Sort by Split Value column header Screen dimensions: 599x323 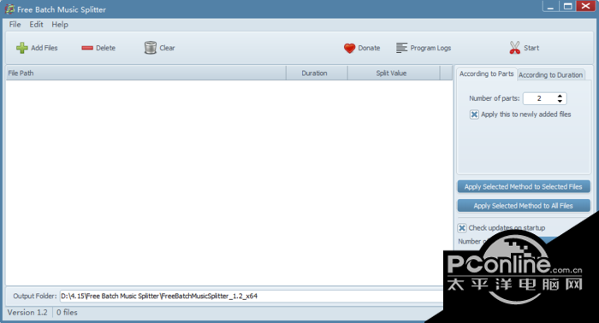point(394,73)
